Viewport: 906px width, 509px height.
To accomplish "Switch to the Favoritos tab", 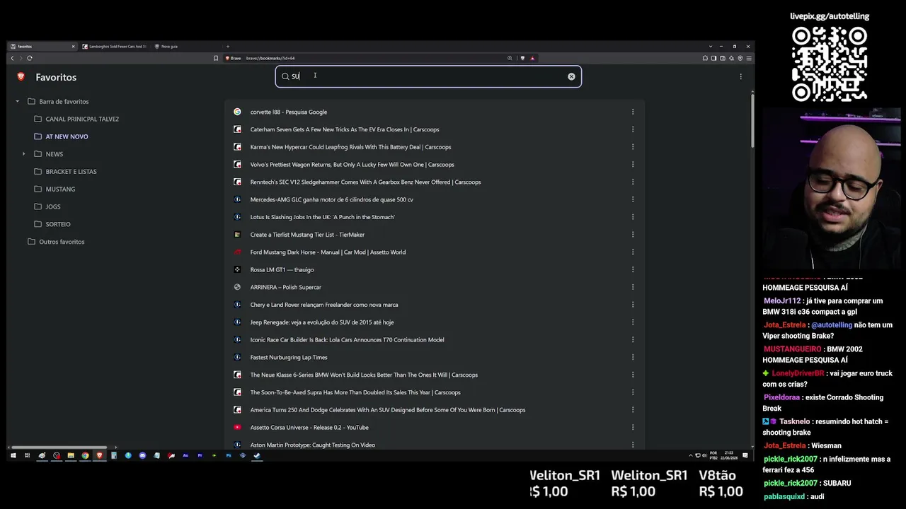I will (x=42, y=47).
